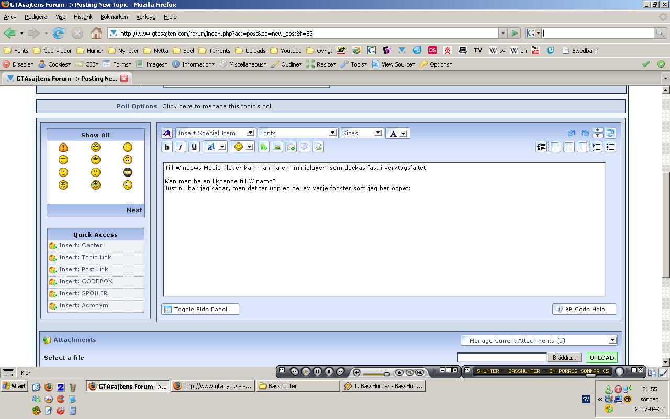The width and height of the screenshot is (670, 419).
Task: Open the Windows Start button
Action: click(x=14, y=386)
